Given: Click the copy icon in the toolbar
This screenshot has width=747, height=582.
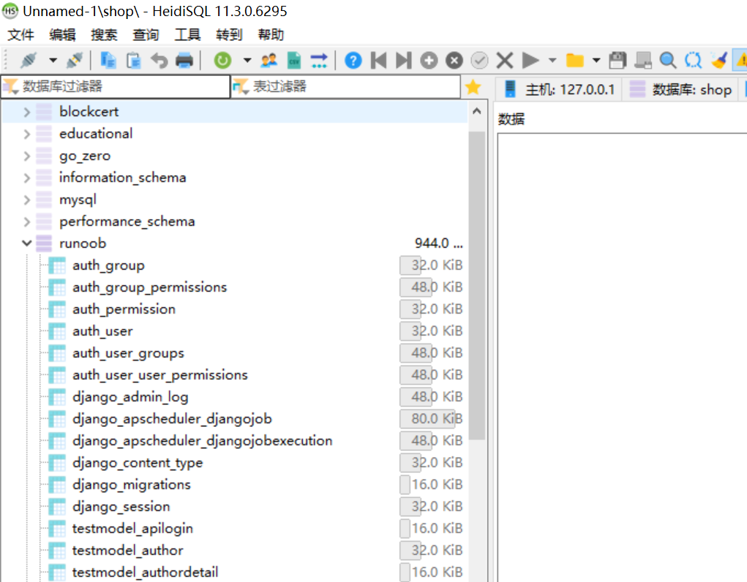Looking at the screenshot, I should click(x=108, y=61).
